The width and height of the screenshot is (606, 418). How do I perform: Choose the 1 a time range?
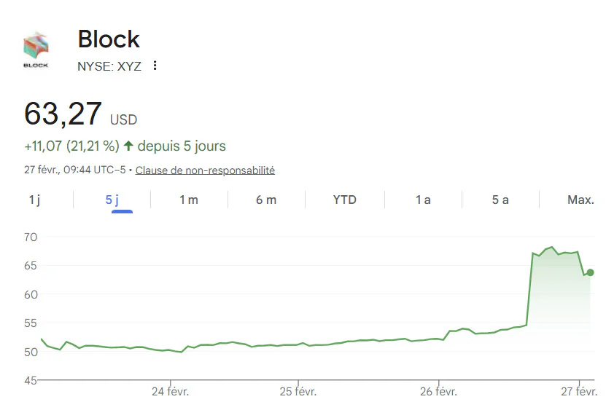coord(423,200)
